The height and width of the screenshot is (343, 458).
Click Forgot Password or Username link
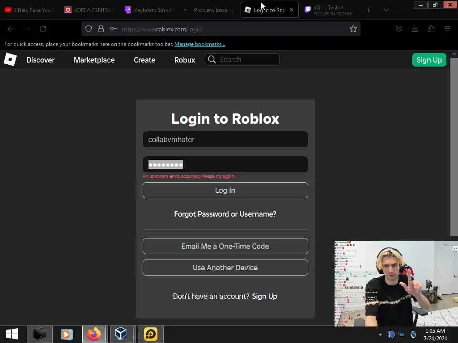point(225,214)
